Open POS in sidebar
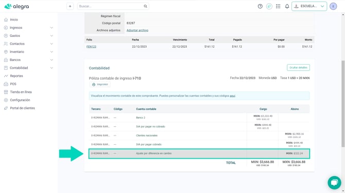 tap(13, 84)
